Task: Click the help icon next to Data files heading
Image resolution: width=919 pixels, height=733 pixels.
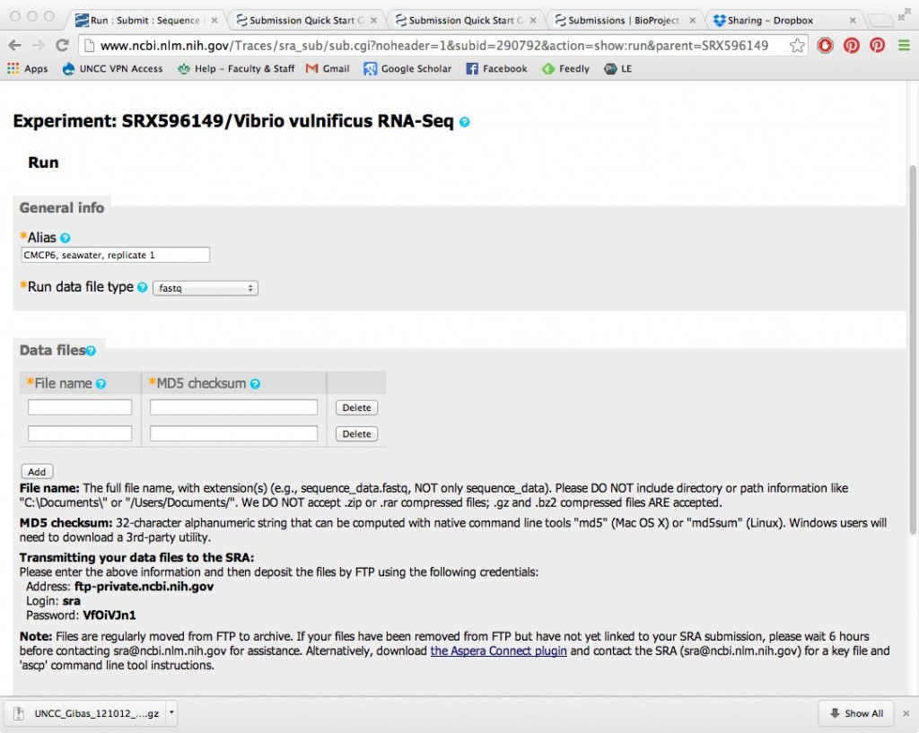Action: (91, 351)
